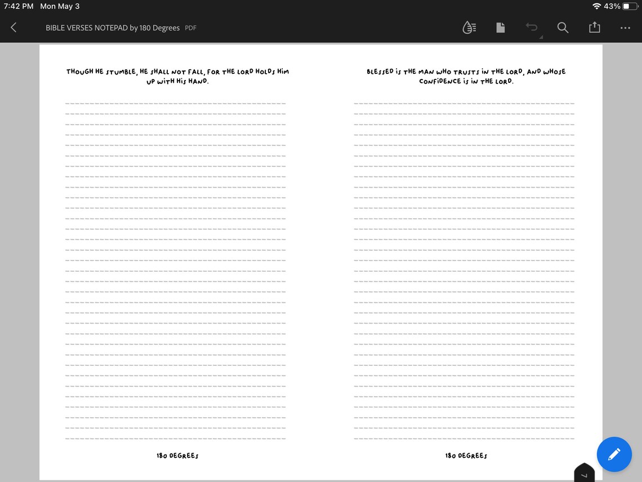Viewport: 642px width, 482px height.
Task: Open the three-dot more menu
Action: tap(625, 28)
